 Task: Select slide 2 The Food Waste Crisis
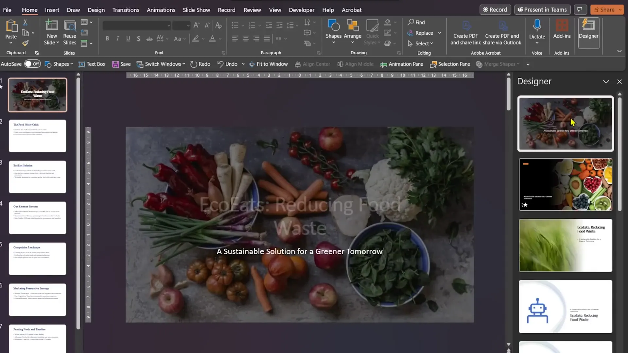tap(37, 136)
